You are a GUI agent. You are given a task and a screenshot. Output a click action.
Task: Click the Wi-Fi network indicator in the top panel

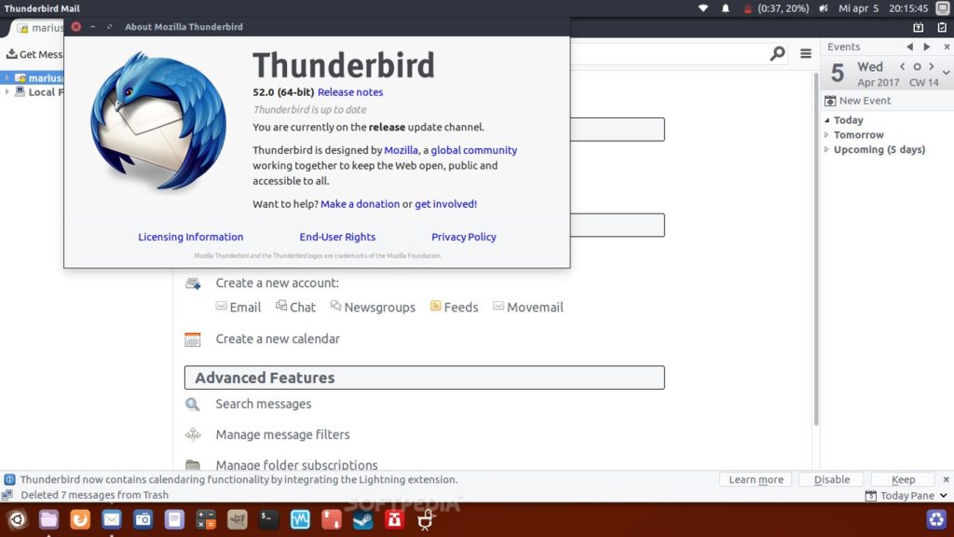[x=702, y=8]
